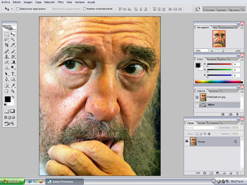
Task: Select the Magic Wand tool
Action: coord(13,40)
